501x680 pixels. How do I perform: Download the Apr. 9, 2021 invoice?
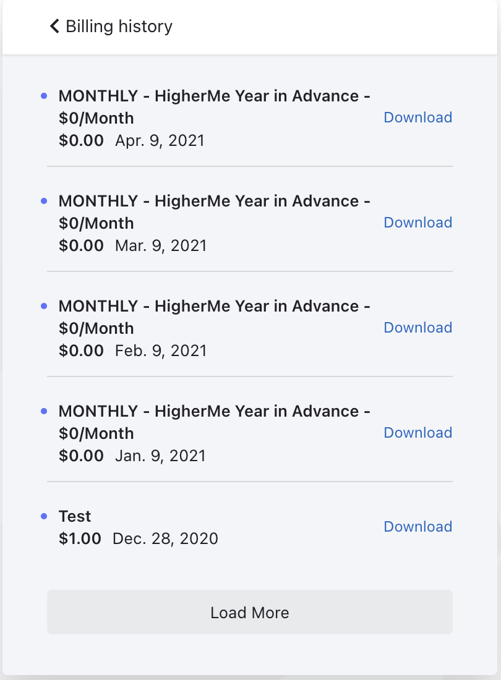[417, 117]
